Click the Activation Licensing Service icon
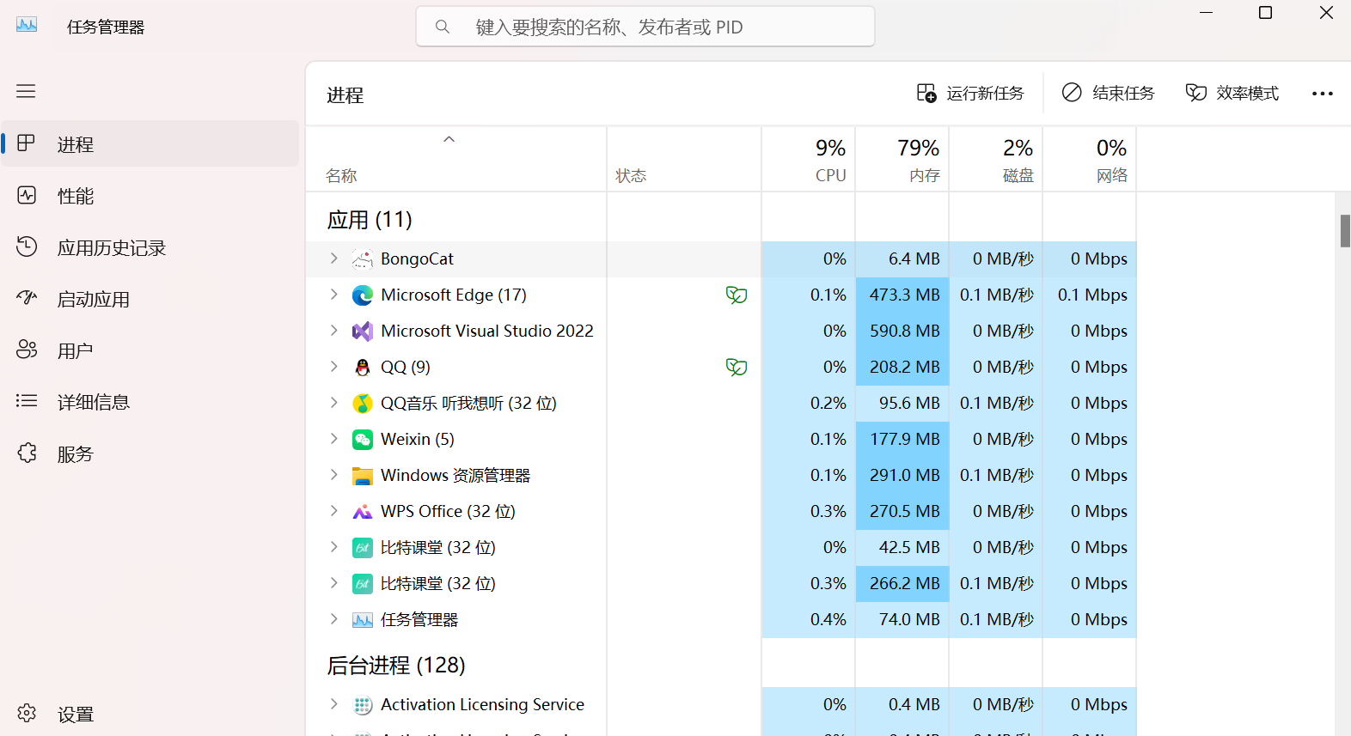Image resolution: width=1351 pixels, height=736 pixels. pos(363,705)
